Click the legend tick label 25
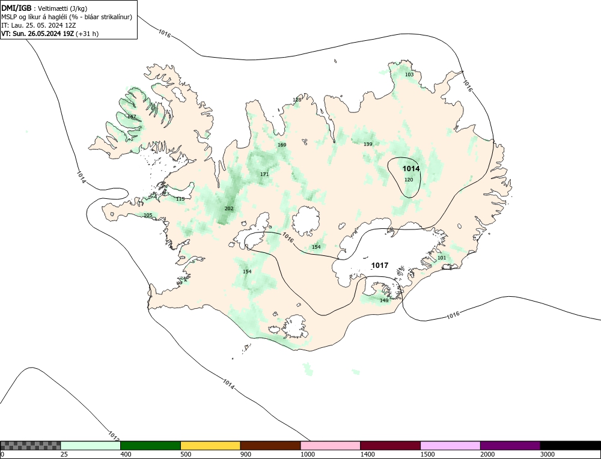The image size is (601, 459). click(64, 454)
